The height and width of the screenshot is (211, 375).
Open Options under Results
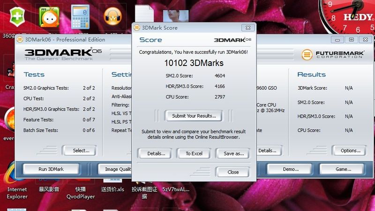click(349, 151)
